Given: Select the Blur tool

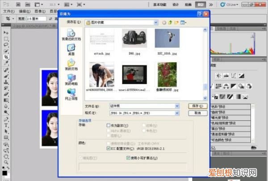Looking at the screenshot, I should click(6, 106).
